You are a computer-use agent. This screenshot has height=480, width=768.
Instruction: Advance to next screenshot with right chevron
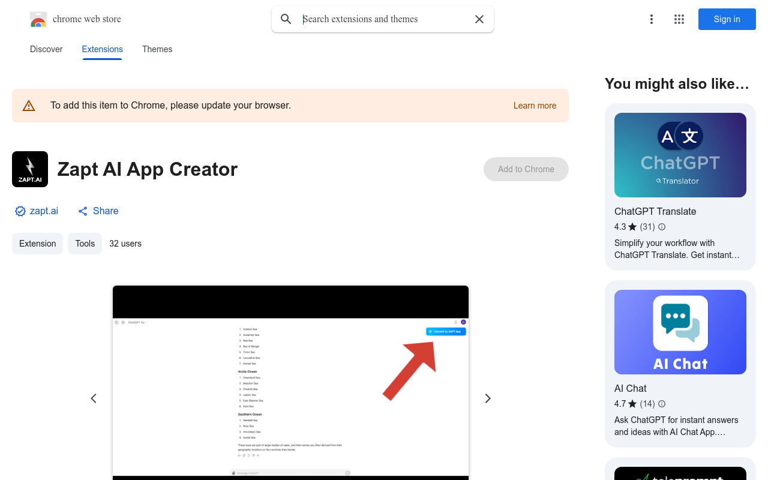click(488, 398)
